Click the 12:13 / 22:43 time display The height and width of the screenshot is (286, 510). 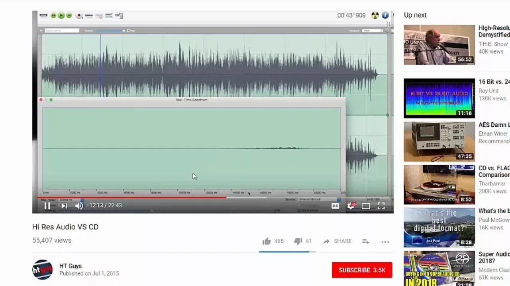click(106, 205)
